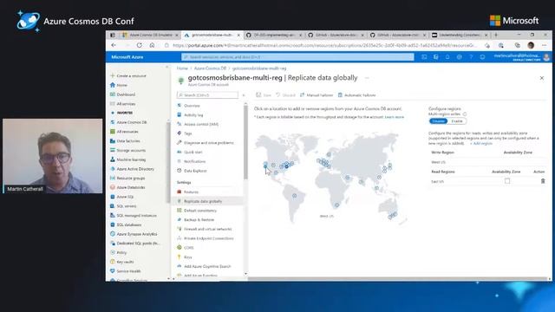Click the Azure global search box
This screenshot has width=555, height=312.
click(x=297, y=57)
